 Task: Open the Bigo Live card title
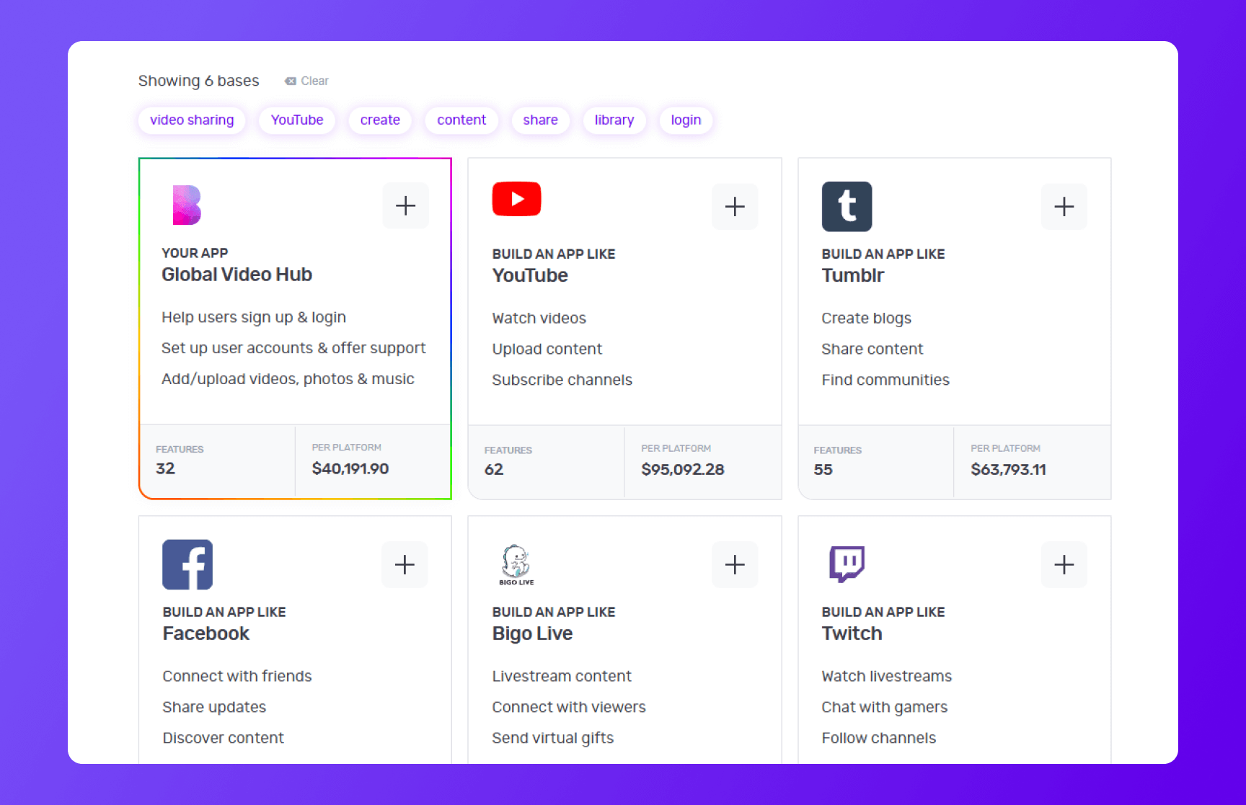532,633
